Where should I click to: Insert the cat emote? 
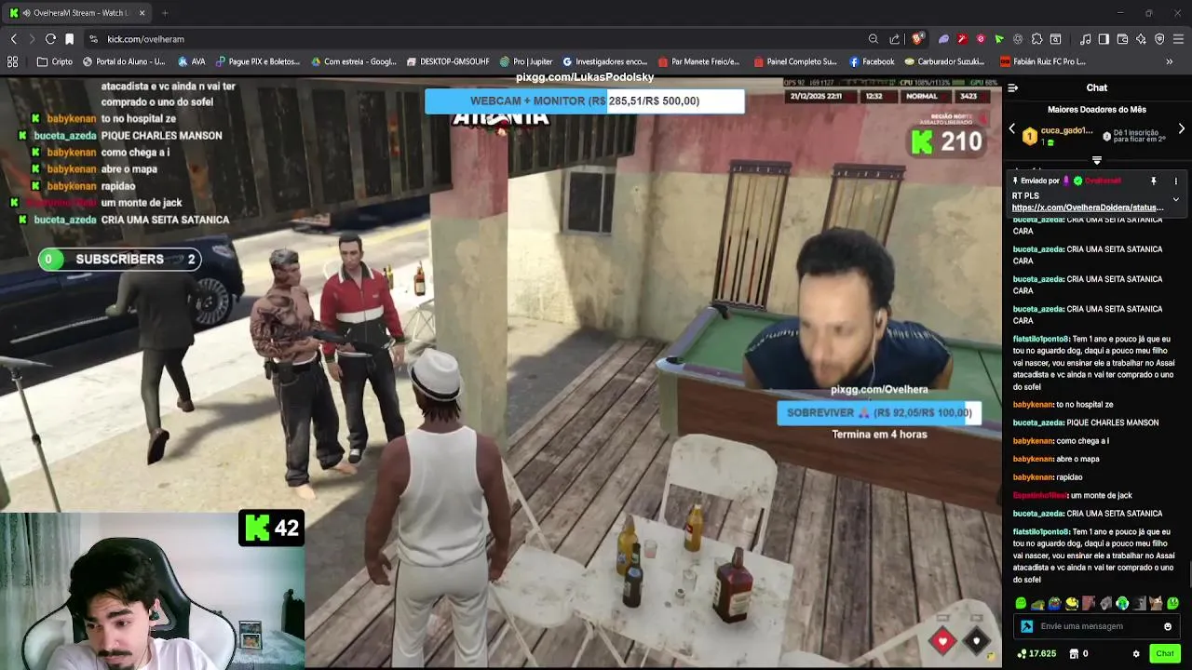point(1156,603)
